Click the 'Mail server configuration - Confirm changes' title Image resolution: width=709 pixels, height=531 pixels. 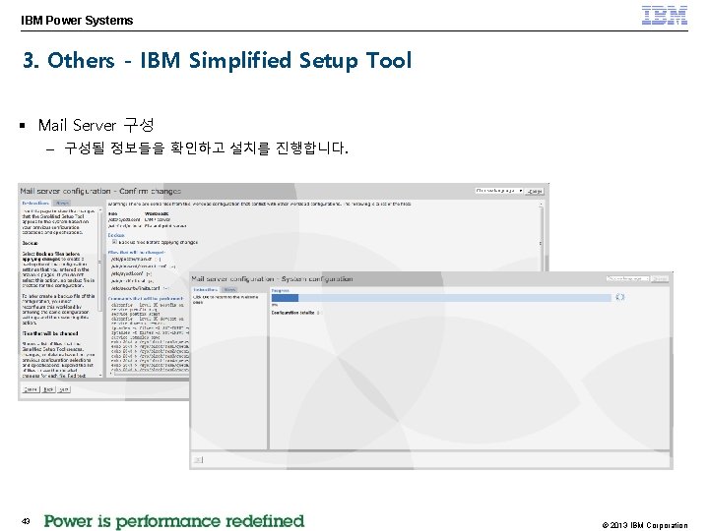point(100,191)
